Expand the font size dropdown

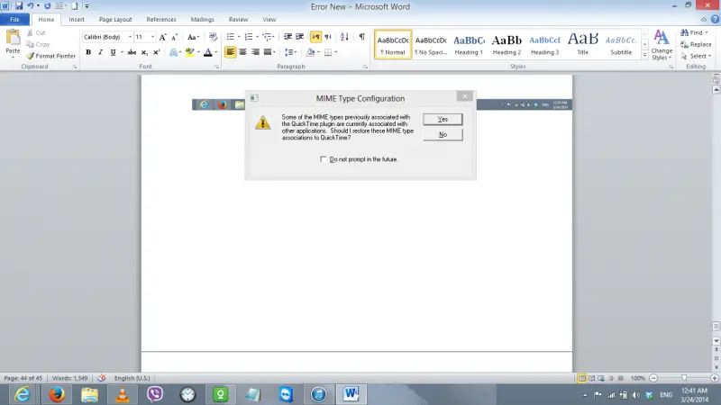click(x=153, y=37)
